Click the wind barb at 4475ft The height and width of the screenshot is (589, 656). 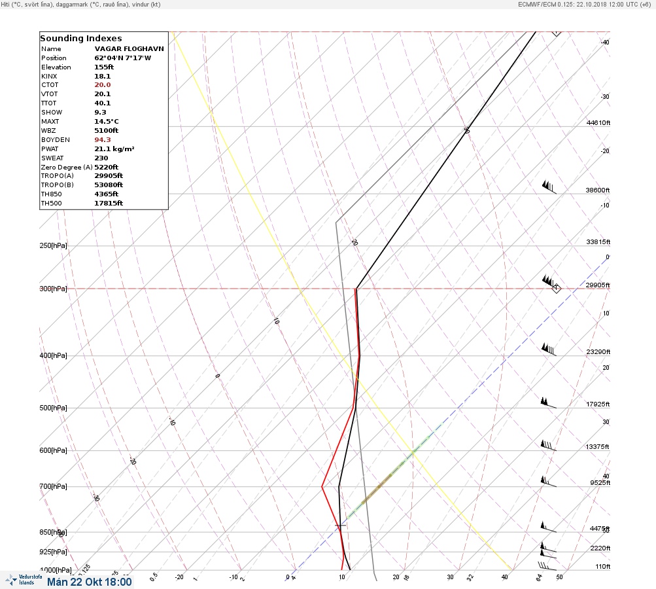(548, 527)
